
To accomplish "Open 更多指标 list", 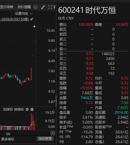I will click(8, 139).
